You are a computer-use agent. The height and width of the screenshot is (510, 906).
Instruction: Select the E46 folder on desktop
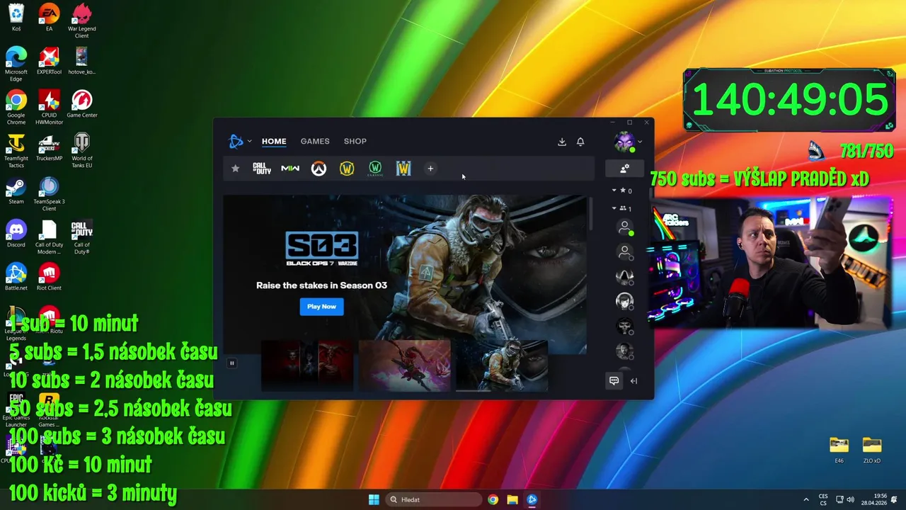tap(839, 450)
